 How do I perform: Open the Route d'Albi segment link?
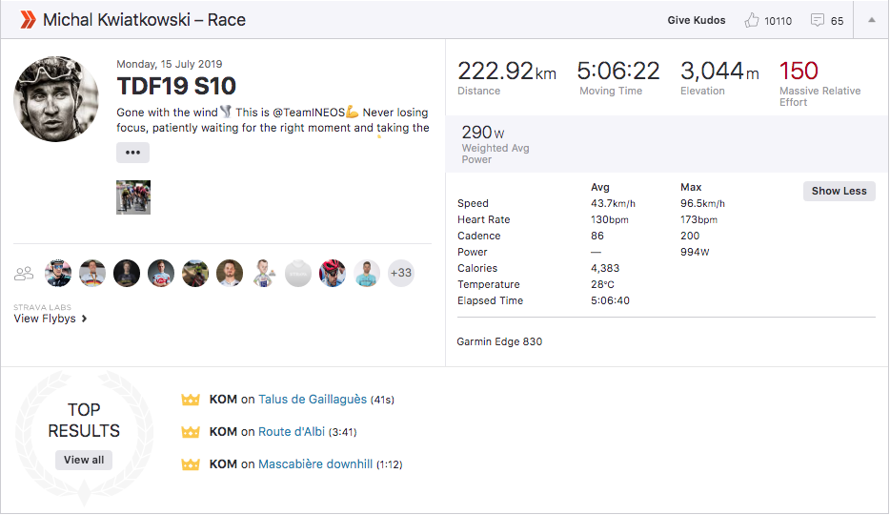292,431
